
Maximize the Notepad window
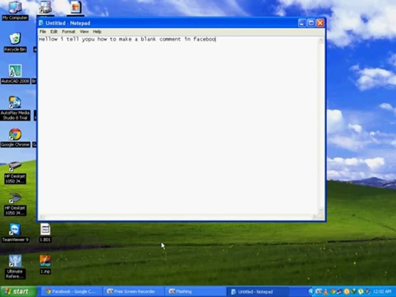(x=311, y=23)
